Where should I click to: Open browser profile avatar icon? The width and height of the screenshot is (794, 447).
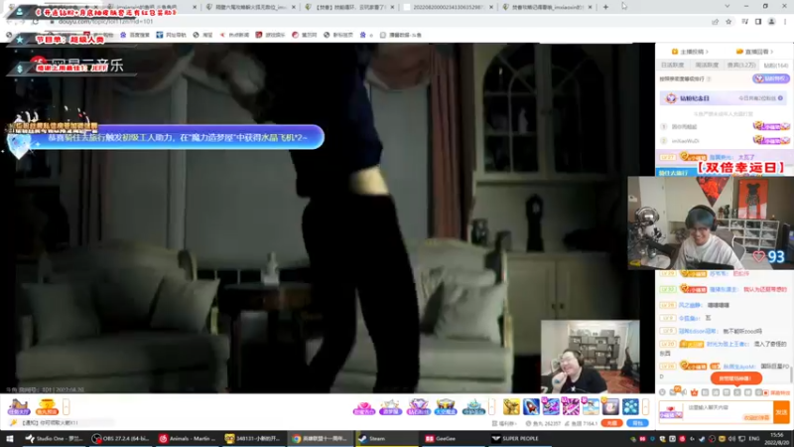pos(772,22)
